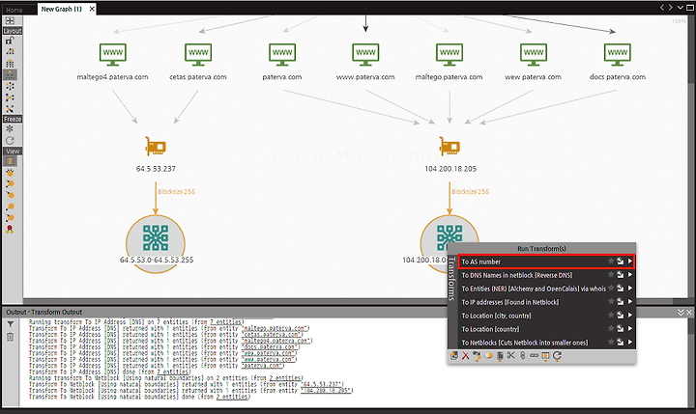Click the filter icon in Output panel
The image size is (696, 414).
(11, 324)
